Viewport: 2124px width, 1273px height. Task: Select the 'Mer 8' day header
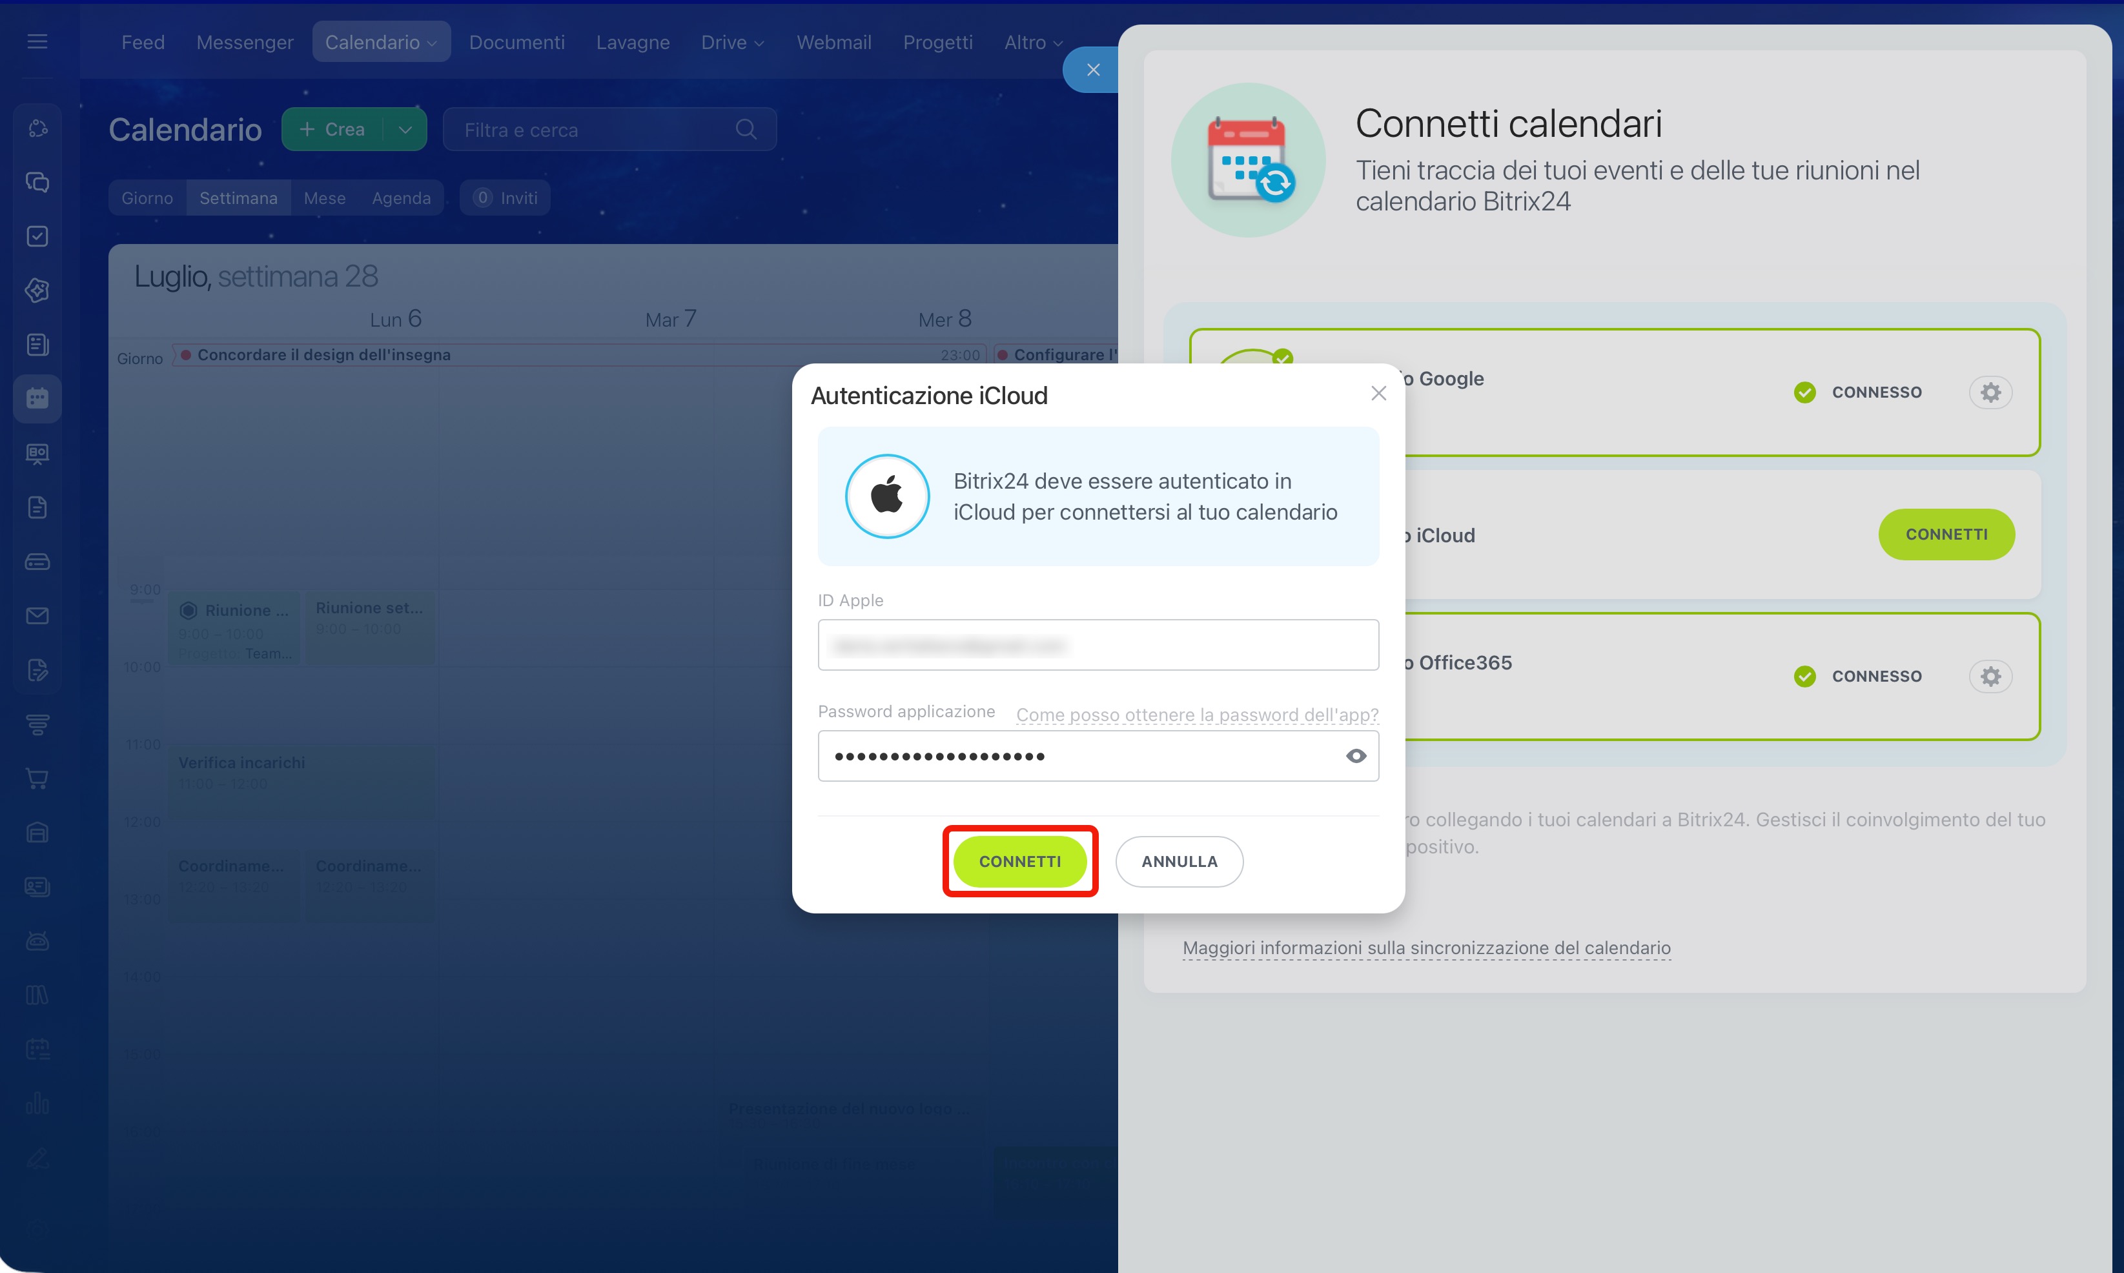[945, 319]
